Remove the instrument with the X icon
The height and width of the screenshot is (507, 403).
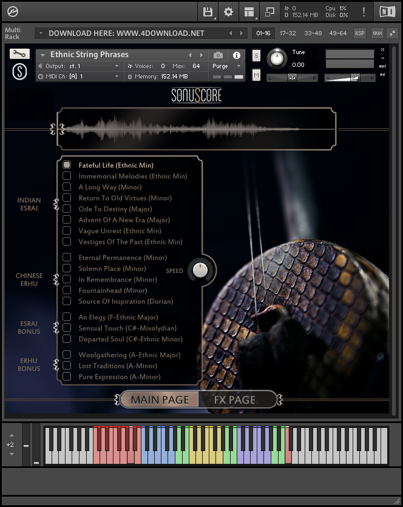[382, 50]
